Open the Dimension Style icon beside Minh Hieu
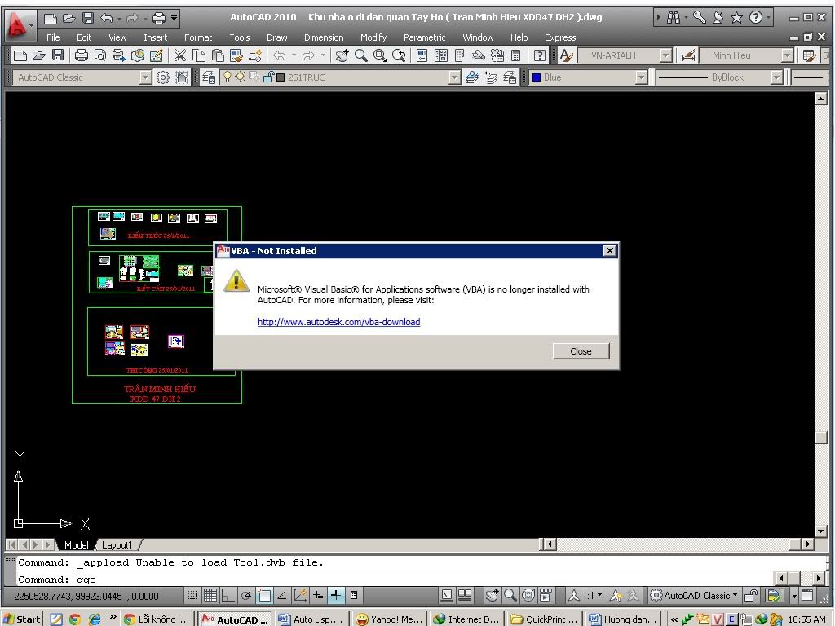835x626 pixels. [x=688, y=55]
